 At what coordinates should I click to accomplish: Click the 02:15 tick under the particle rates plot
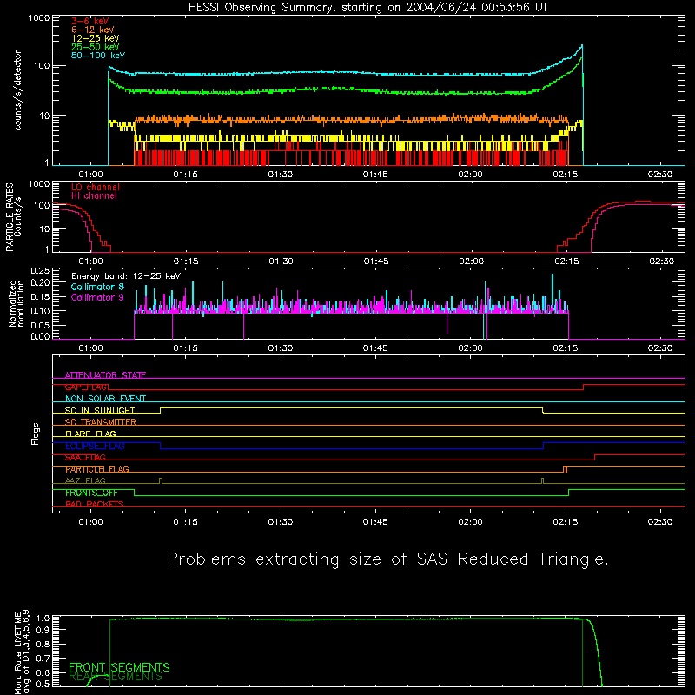[566, 261]
